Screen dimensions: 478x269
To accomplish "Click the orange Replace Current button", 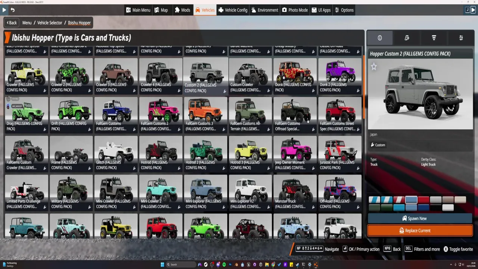I will point(420,231).
